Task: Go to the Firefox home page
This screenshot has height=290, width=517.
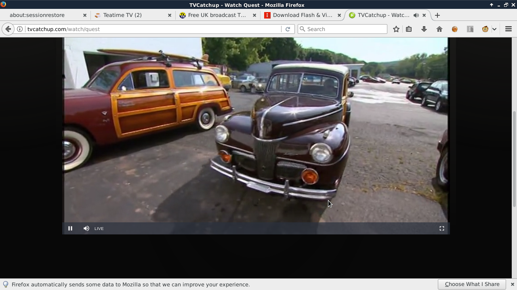Action: point(439,29)
